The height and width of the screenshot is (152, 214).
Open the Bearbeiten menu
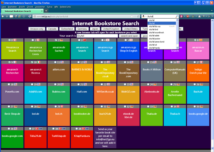[x=12, y=7]
